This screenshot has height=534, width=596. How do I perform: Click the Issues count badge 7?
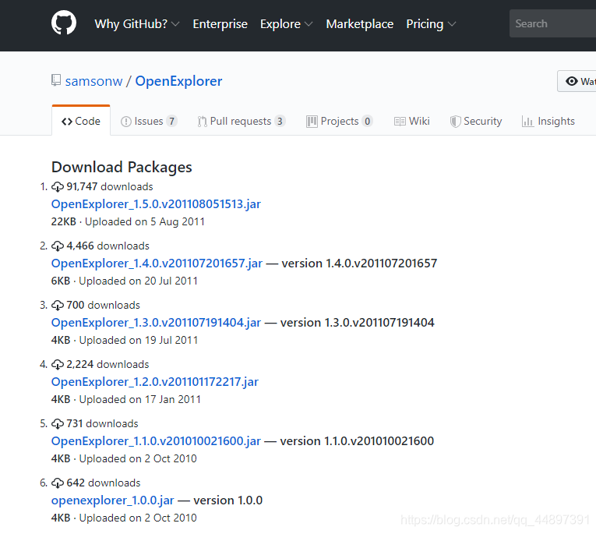(x=172, y=121)
